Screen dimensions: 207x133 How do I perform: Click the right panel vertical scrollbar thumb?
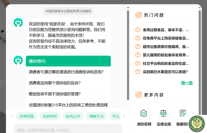click(x=200, y=63)
